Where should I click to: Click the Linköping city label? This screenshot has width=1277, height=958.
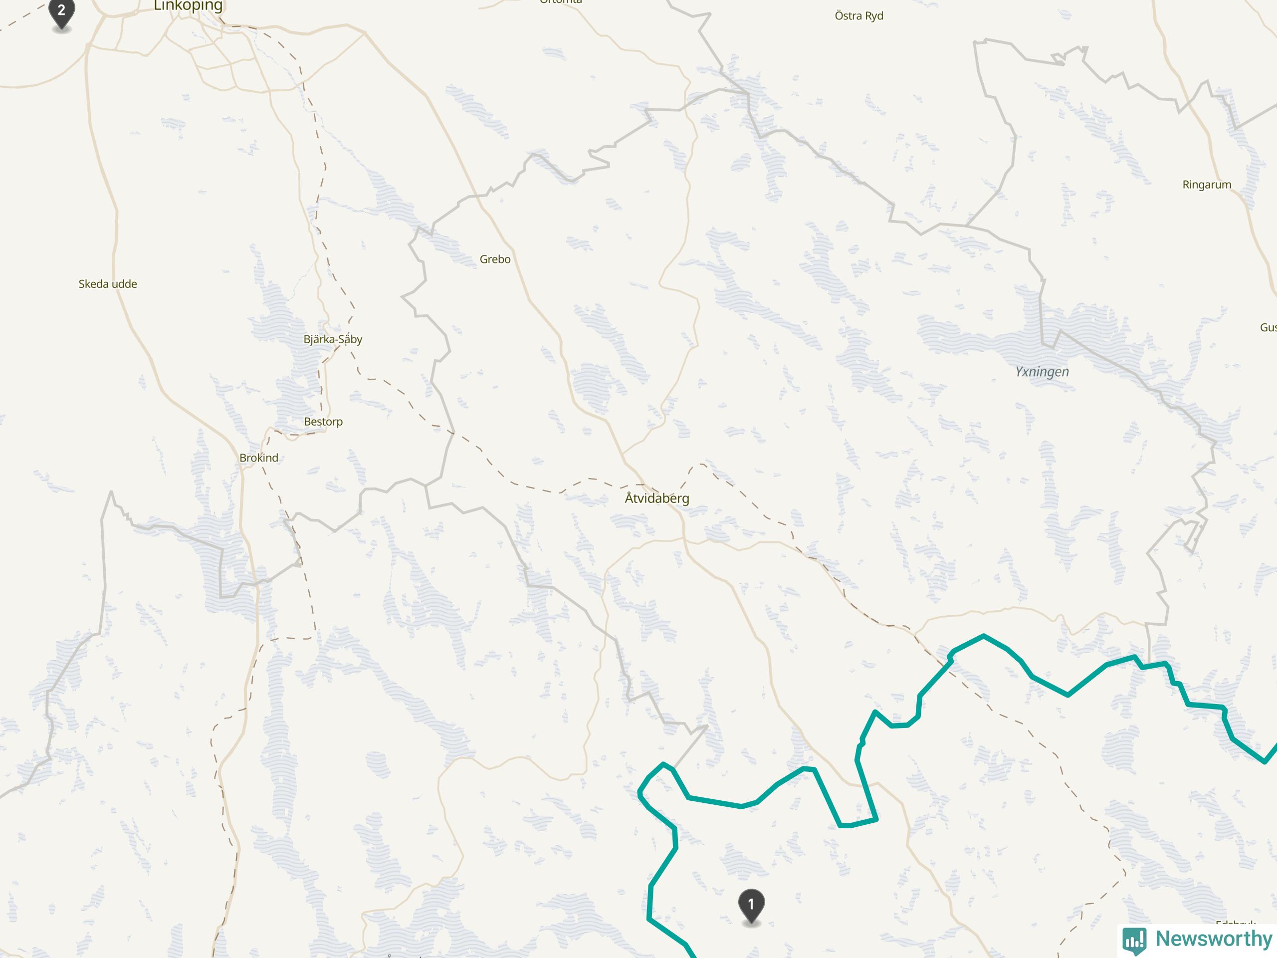pos(188,6)
